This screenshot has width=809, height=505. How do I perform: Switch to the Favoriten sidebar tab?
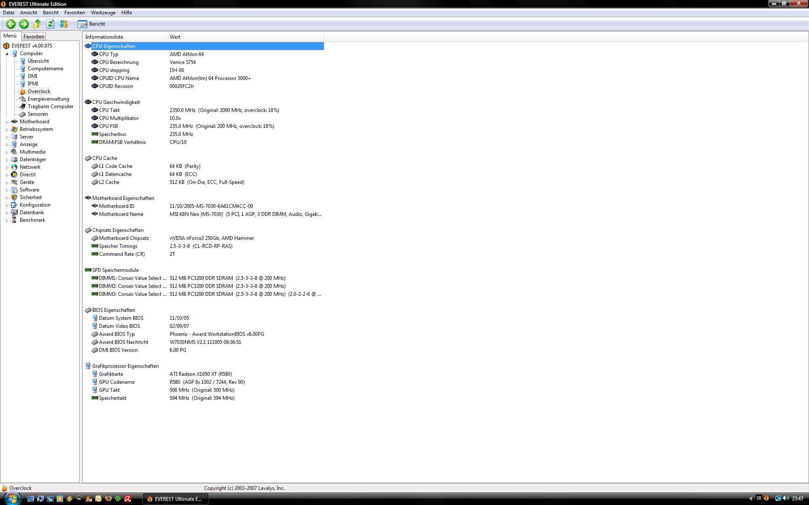pyautogui.click(x=34, y=37)
